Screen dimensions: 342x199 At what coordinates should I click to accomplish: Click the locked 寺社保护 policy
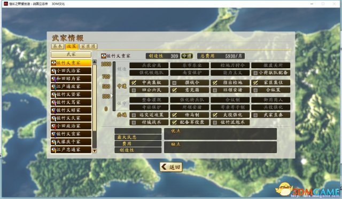coord(149,107)
